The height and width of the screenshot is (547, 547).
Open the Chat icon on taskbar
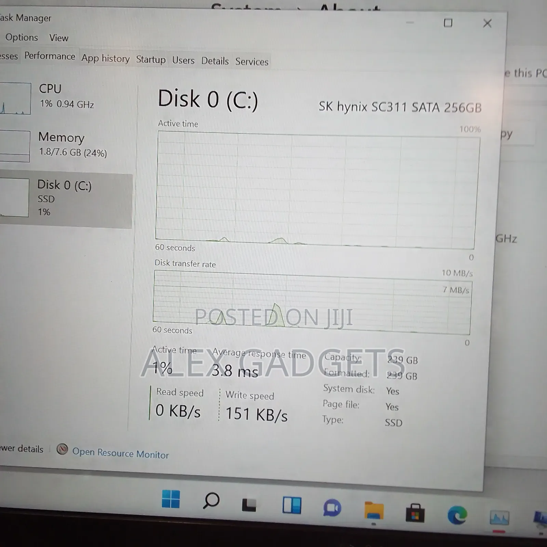coord(332,508)
